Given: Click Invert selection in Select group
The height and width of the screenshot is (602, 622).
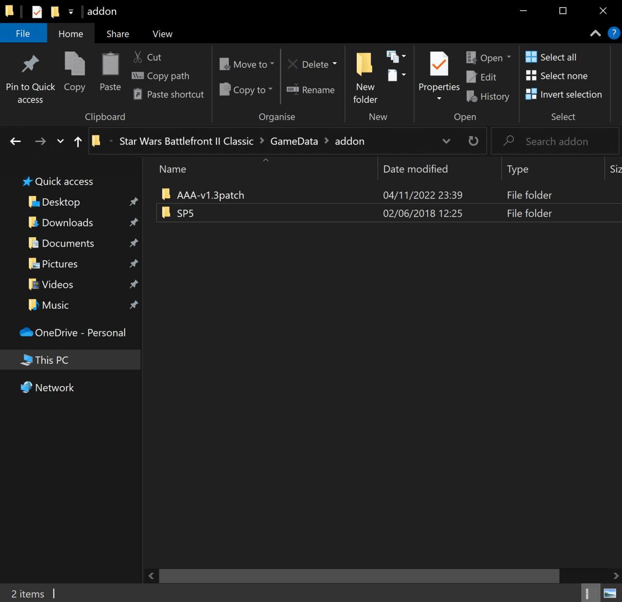Looking at the screenshot, I should click(564, 94).
